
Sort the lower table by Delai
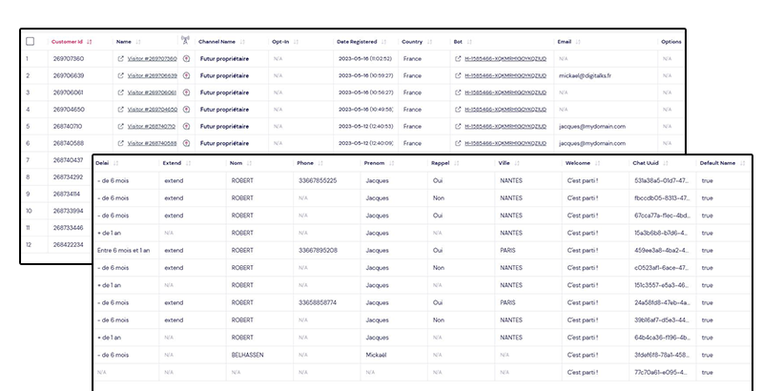117,163
